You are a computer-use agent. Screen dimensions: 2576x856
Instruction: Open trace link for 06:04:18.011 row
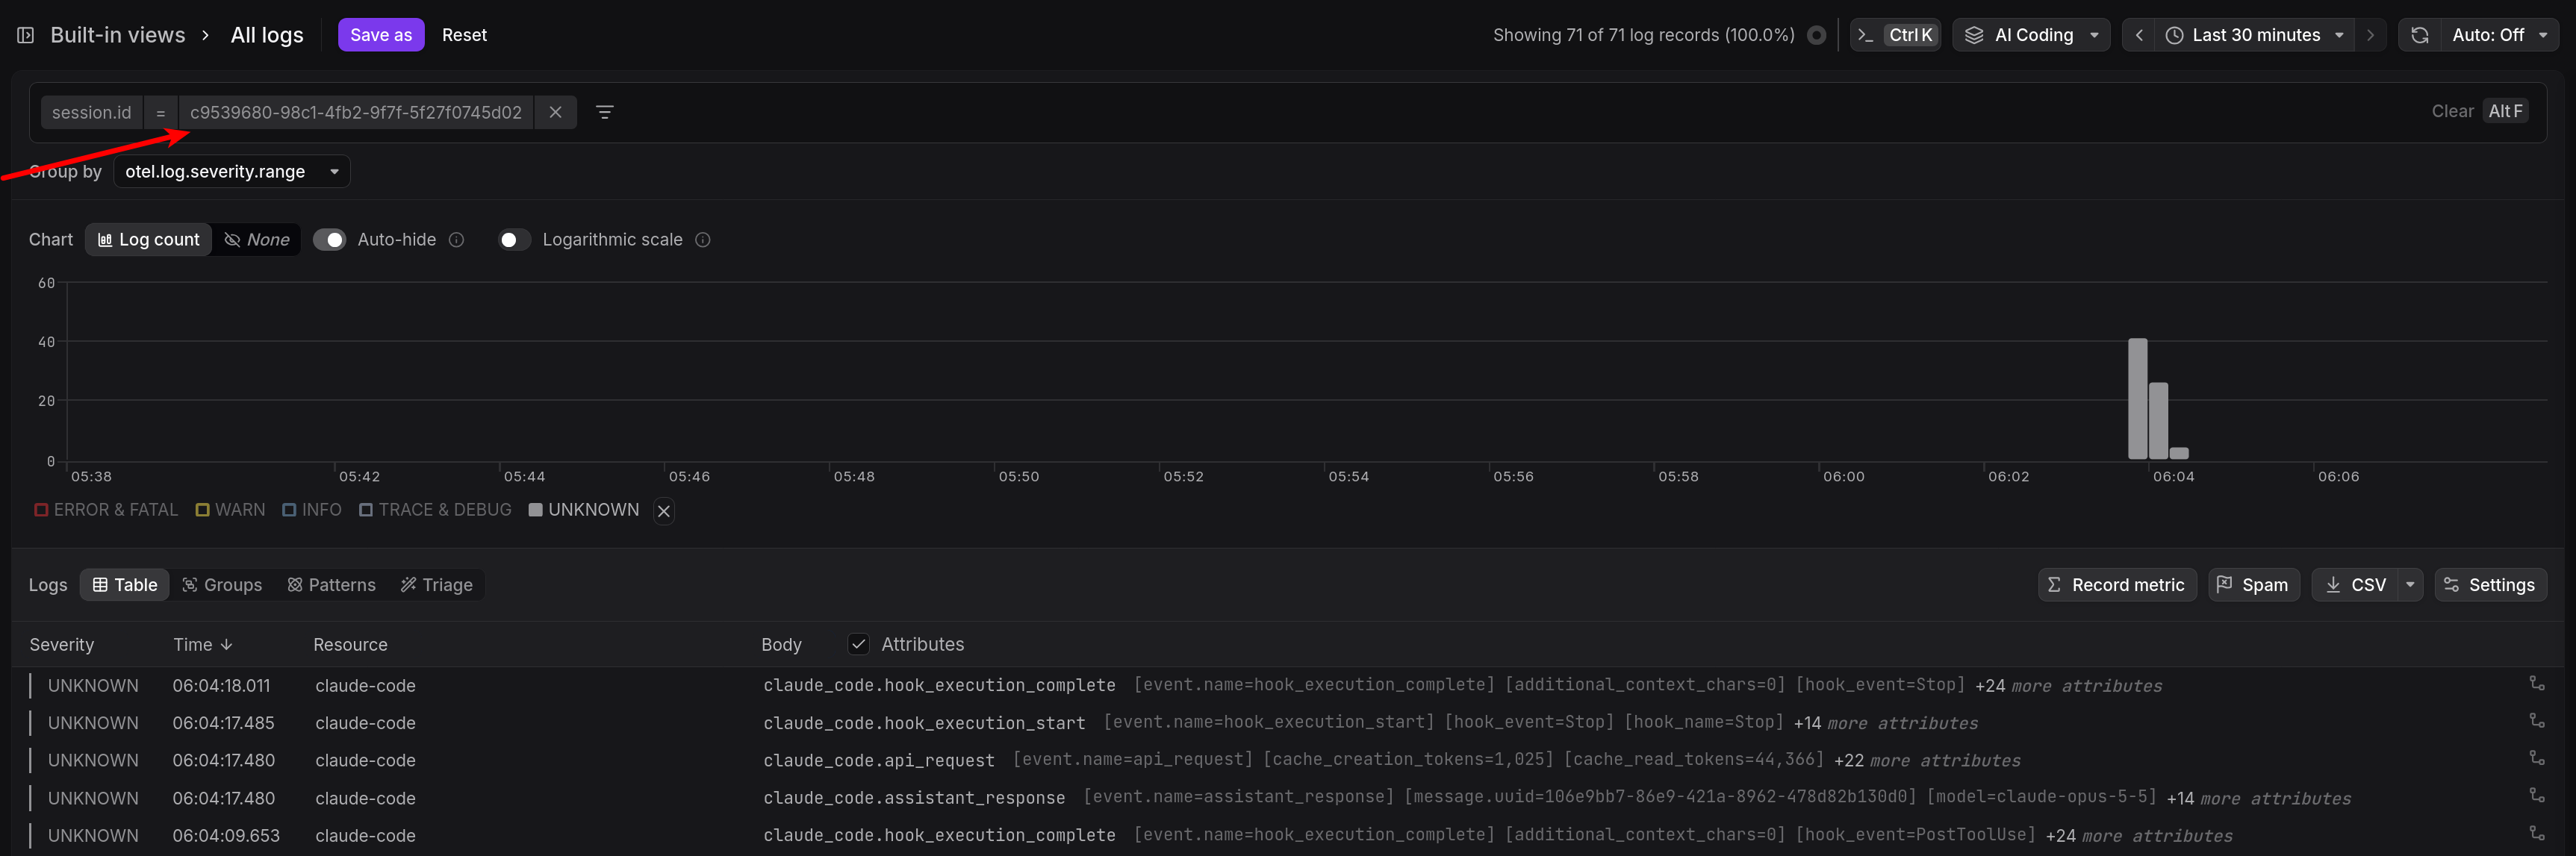(2537, 684)
